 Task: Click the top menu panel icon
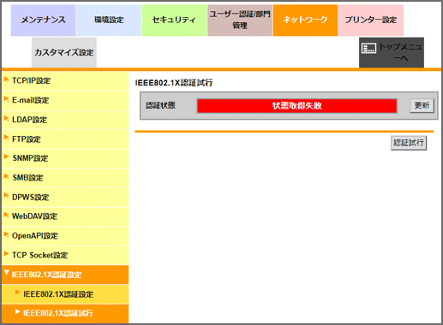[368, 48]
